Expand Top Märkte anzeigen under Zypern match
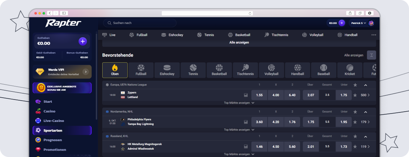 point(239,103)
